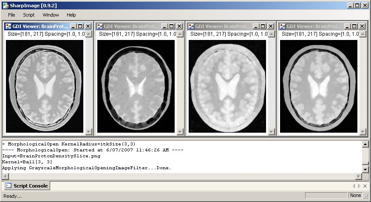The height and width of the screenshot is (202, 371).
Task: Click the first GDI Viewer window icon
Action: point(8,26)
